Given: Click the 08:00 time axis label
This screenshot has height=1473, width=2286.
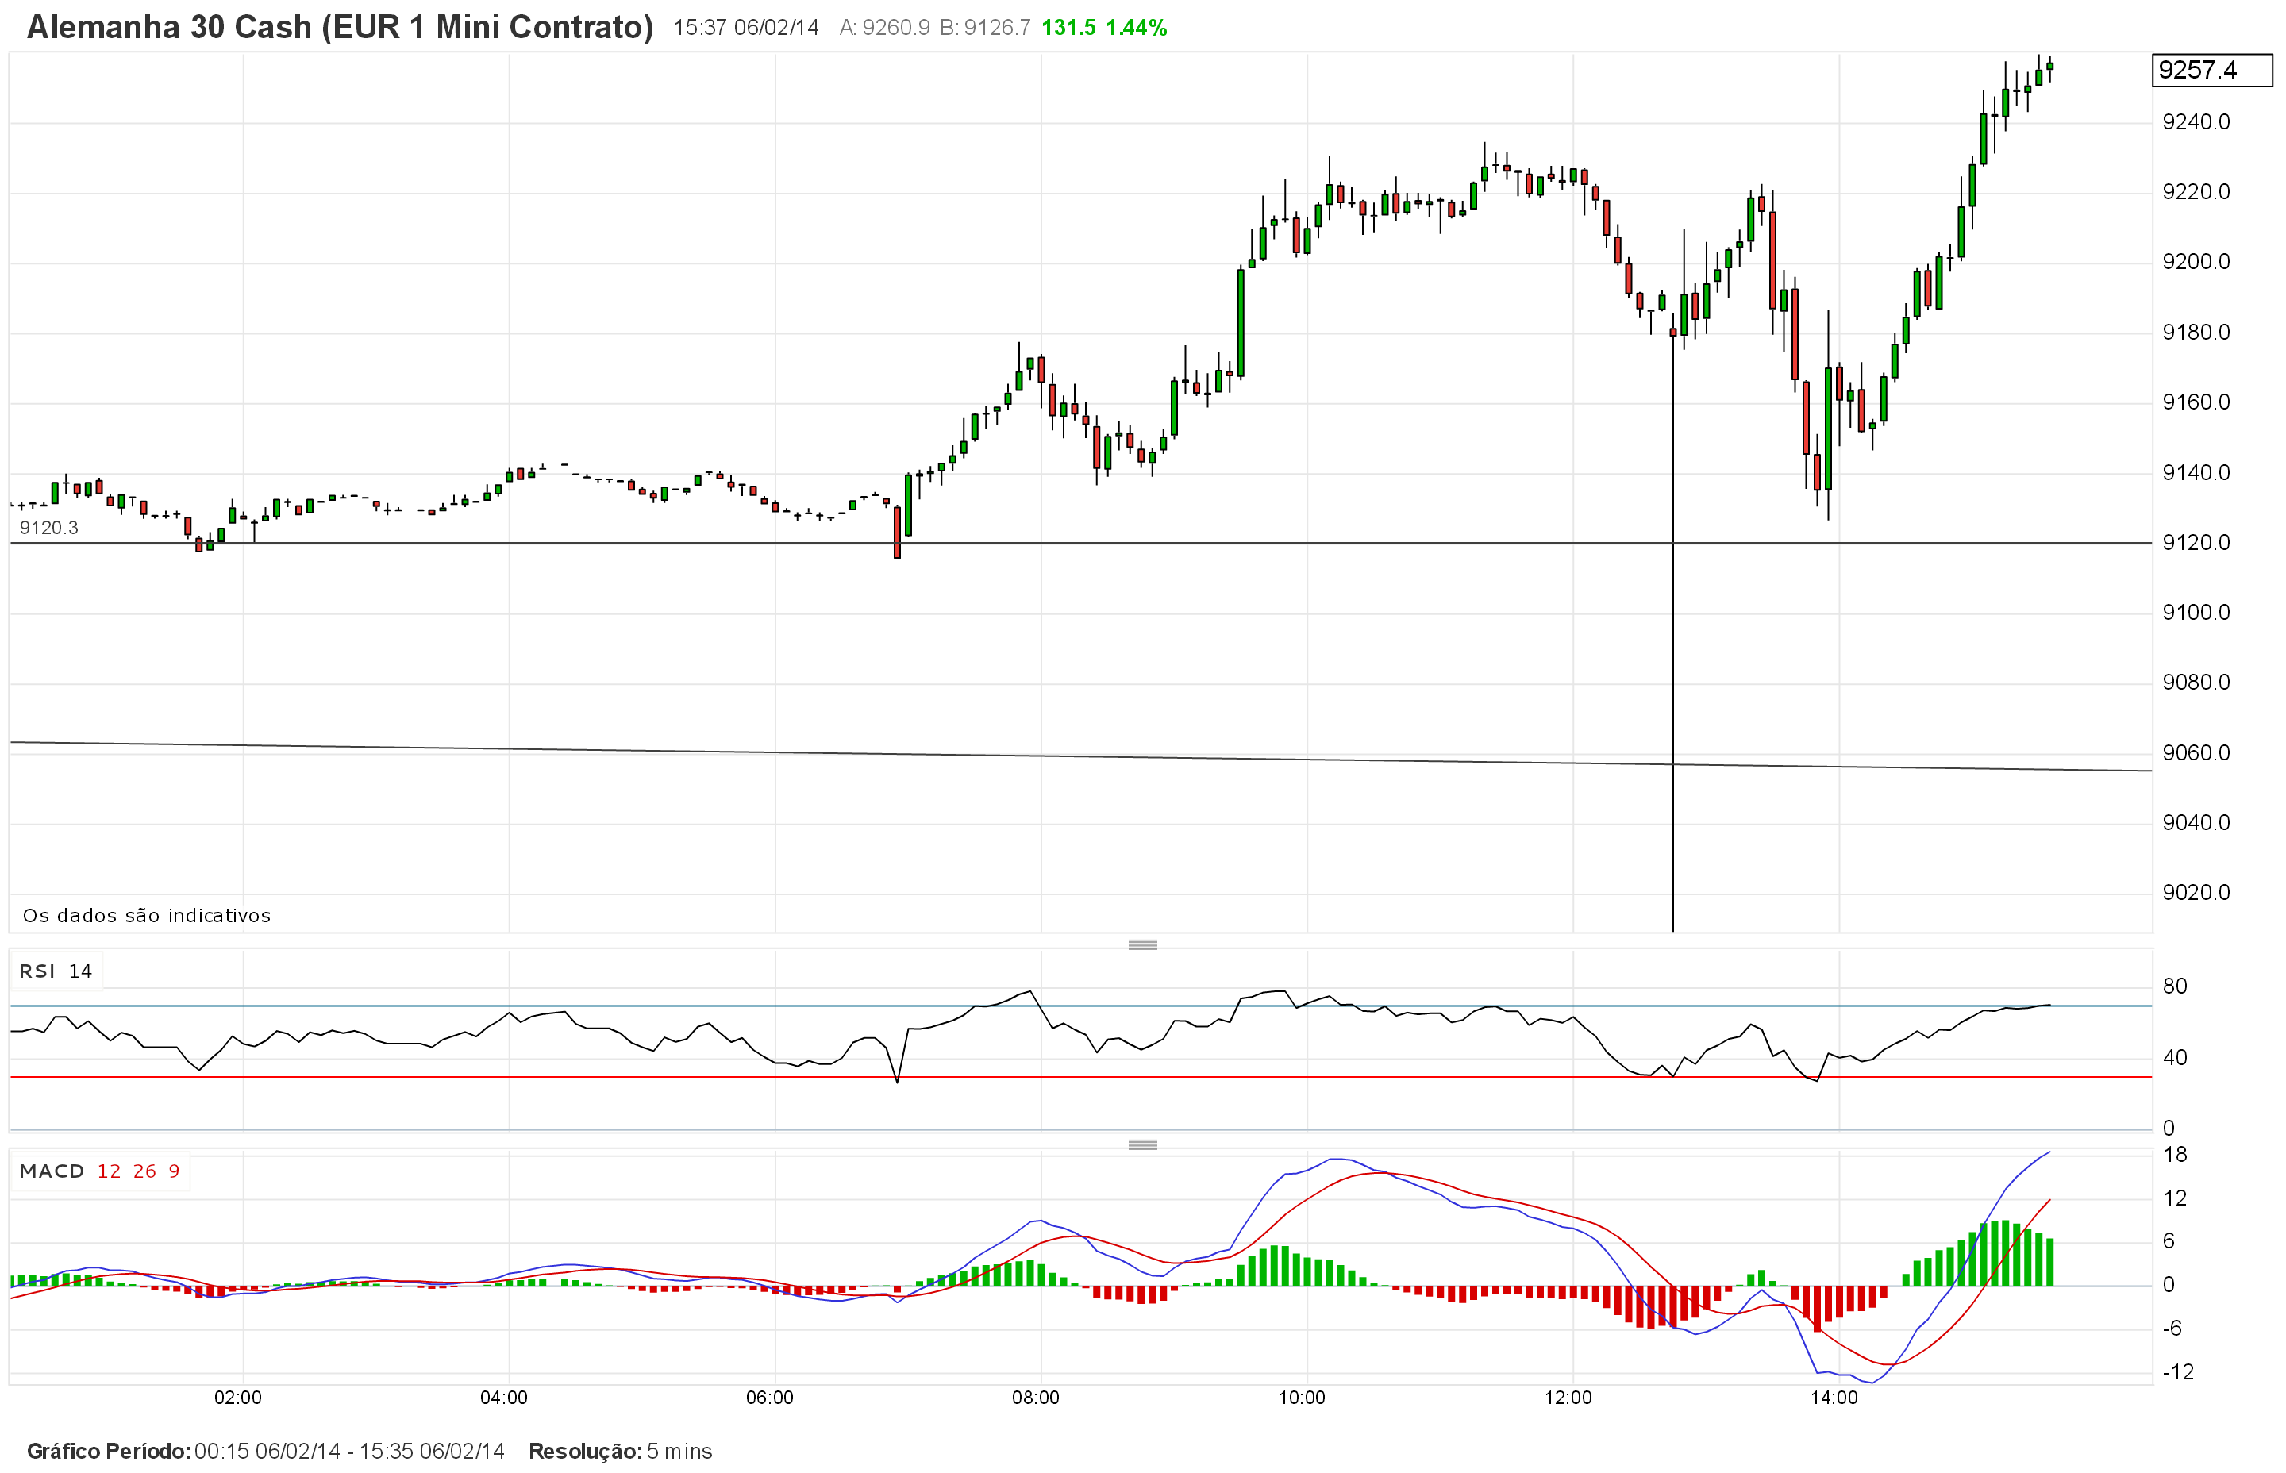Looking at the screenshot, I should pyautogui.click(x=1036, y=1398).
